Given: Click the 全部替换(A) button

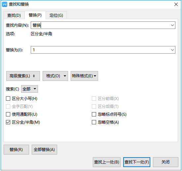Looking at the screenshot, I should click(44, 150).
